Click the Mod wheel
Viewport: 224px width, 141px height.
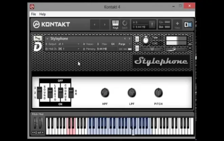[41, 123]
